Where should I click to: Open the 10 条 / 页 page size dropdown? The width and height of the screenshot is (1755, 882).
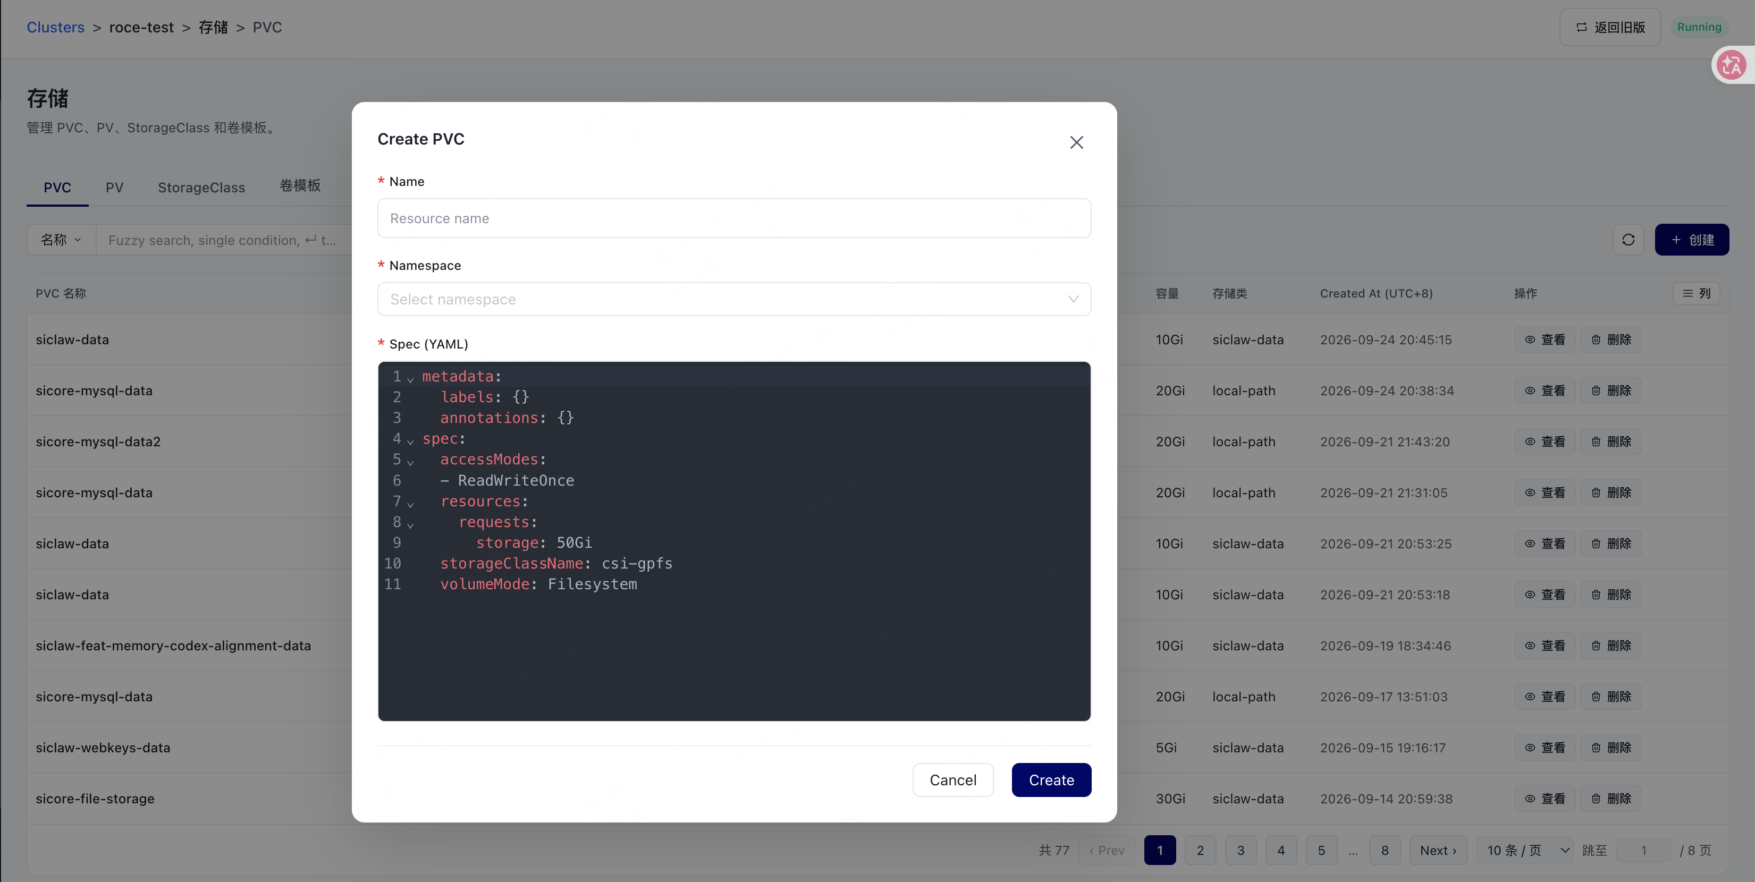1525,850
